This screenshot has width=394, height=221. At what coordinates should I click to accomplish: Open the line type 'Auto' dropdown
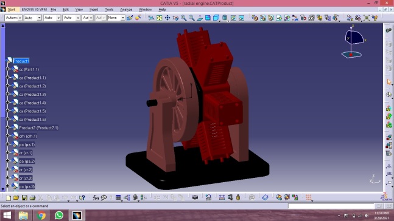[x=71, y=18]
